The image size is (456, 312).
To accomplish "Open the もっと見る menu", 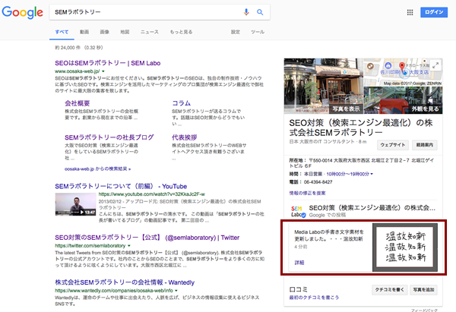I will coord(181,32).
